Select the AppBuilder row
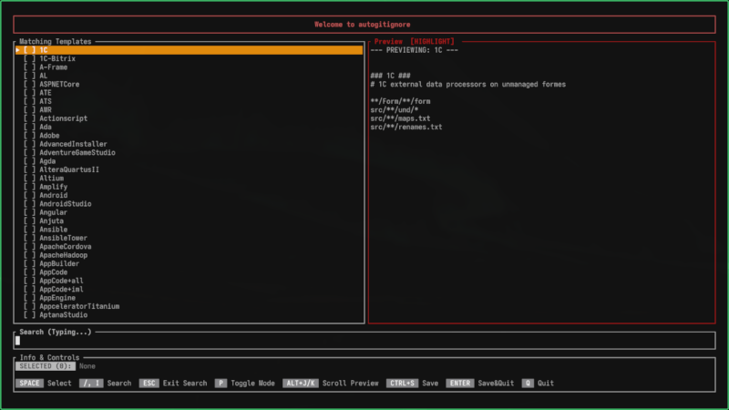 point(190,264)
